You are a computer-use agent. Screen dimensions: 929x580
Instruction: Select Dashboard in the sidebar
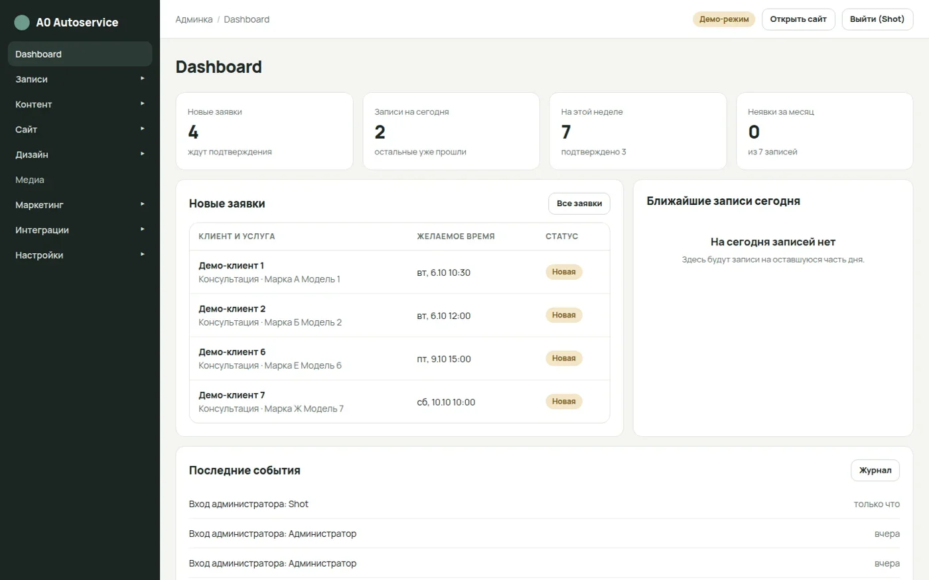pyautogui.click(x=80, y=54)
